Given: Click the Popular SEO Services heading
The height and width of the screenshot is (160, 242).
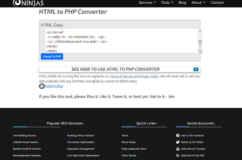Looking at the screenshot, I should tap(65, 123).
